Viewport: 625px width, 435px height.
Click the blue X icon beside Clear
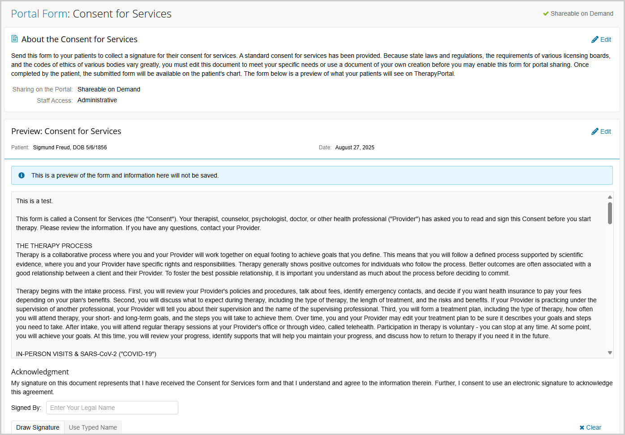click(x=582, y=427)
